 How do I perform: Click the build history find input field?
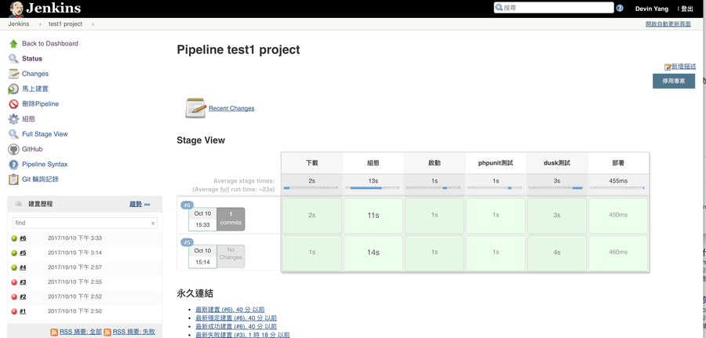tap(84, 223)
